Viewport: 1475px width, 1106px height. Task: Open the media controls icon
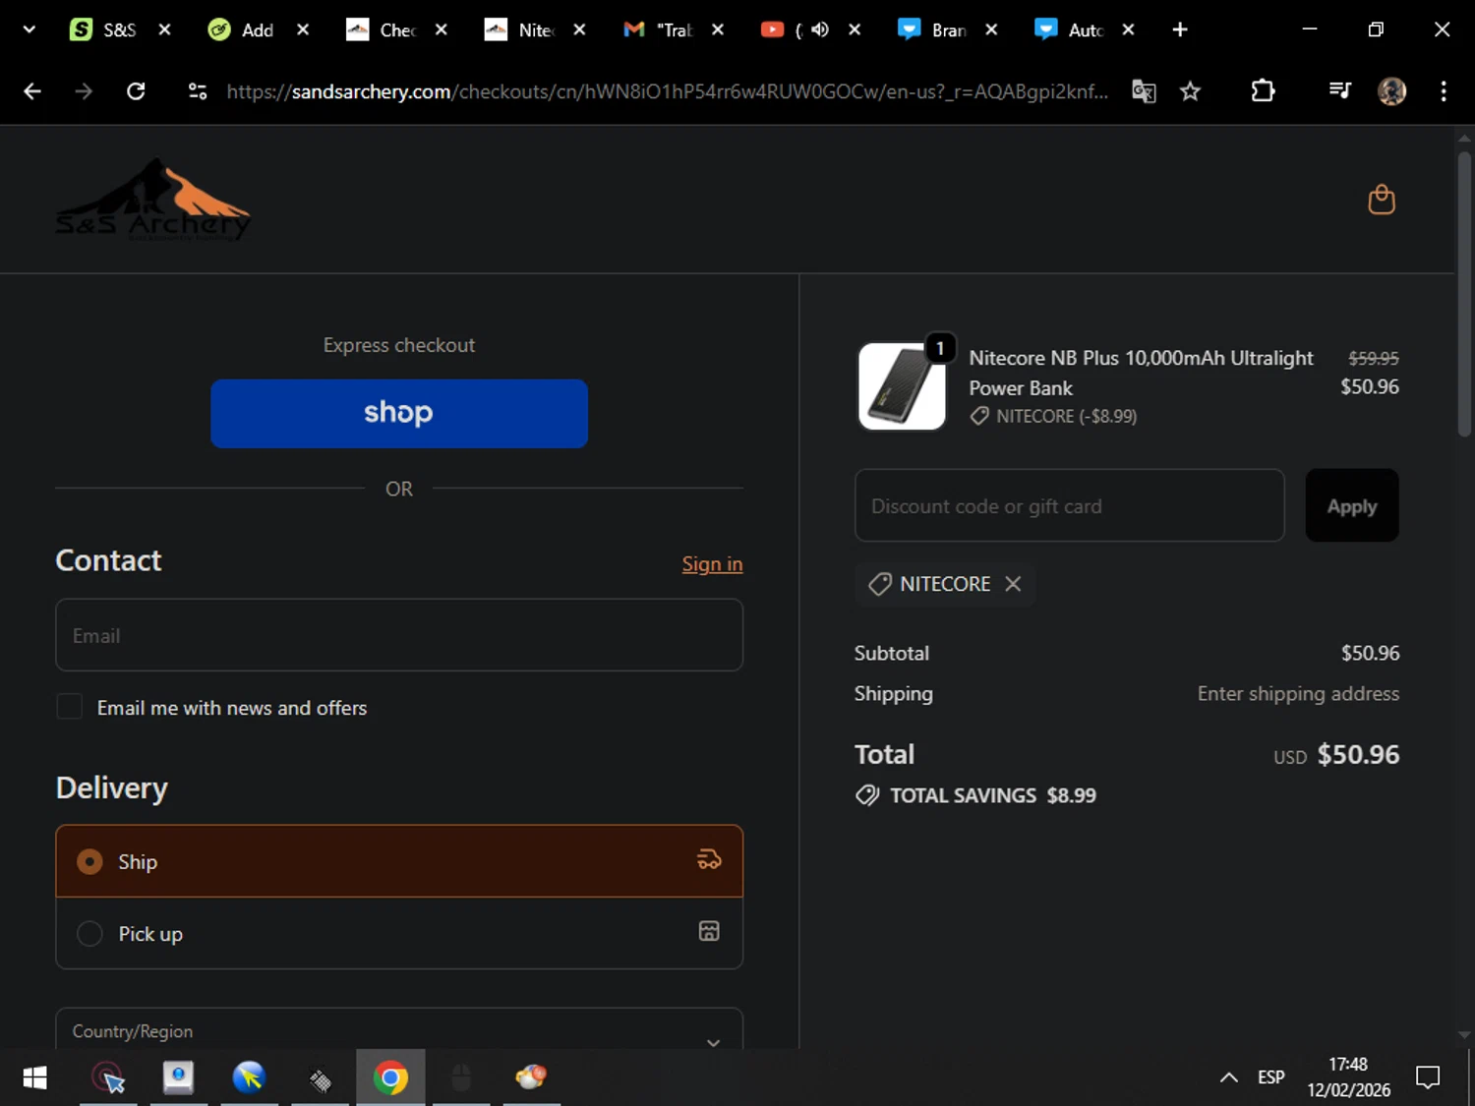1339,91
